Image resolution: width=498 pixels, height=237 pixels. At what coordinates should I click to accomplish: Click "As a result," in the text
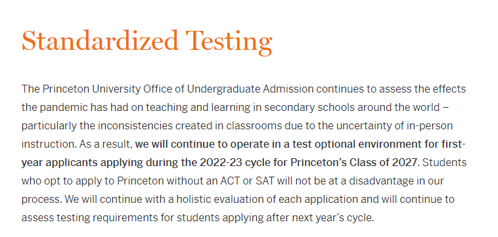(x=106, y=144)
